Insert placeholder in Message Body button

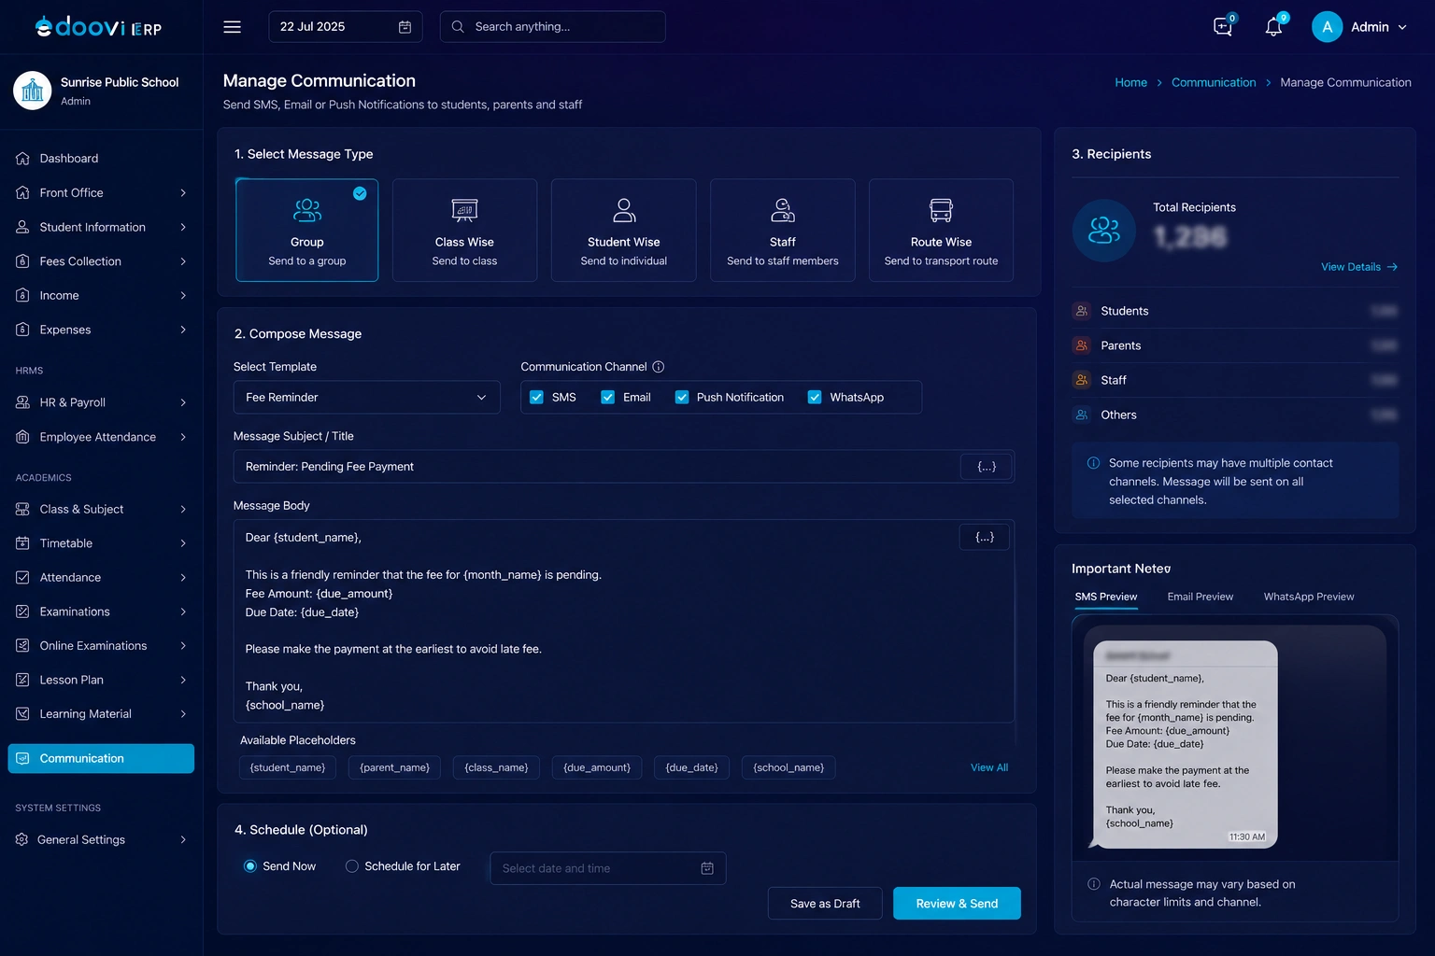click(x=985, y=537)
